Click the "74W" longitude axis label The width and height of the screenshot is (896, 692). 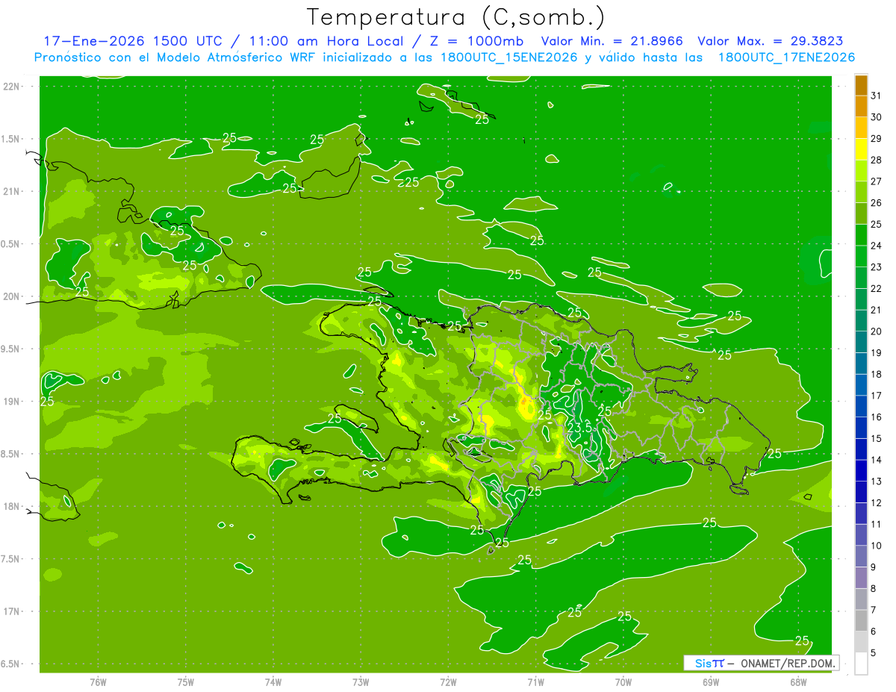tap(273, 682)
